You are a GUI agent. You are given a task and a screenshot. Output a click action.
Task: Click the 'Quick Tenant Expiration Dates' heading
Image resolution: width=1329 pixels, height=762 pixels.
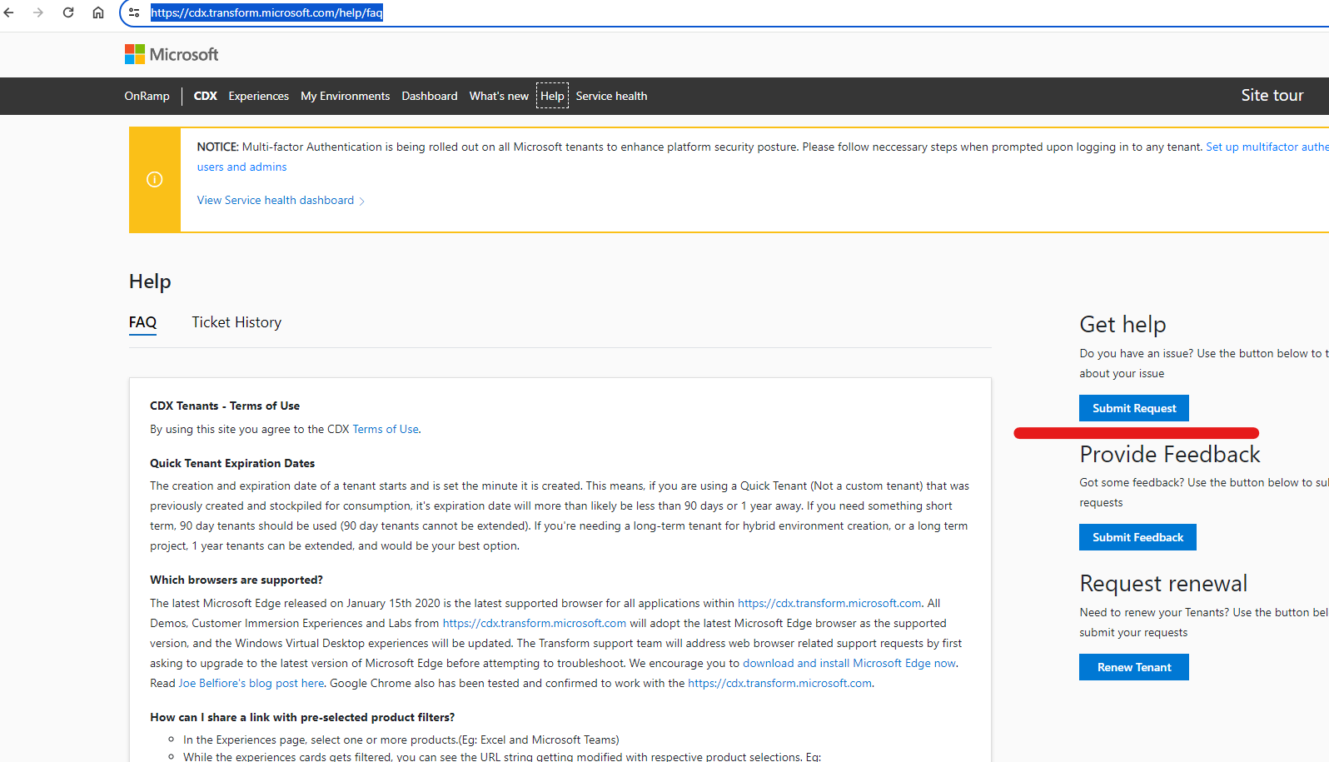(x=232, y=463)
